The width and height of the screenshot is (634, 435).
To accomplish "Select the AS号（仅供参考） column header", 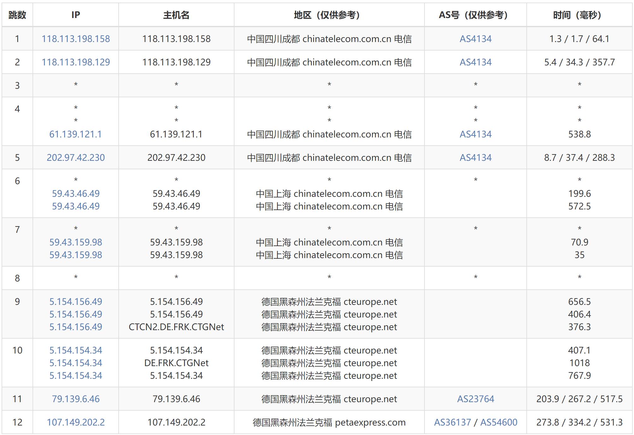I will (476, 15).
